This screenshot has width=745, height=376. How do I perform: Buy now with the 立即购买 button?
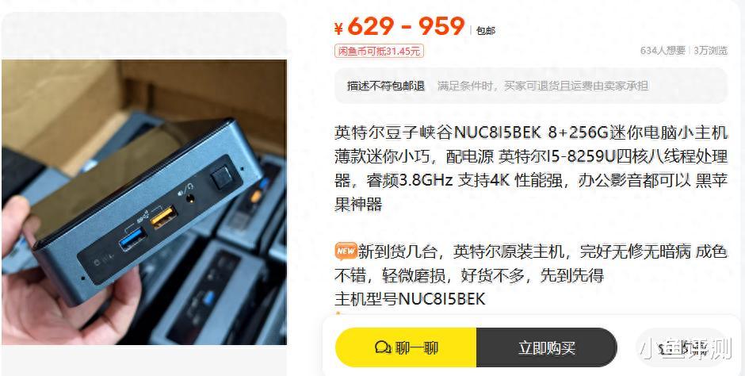546,347
